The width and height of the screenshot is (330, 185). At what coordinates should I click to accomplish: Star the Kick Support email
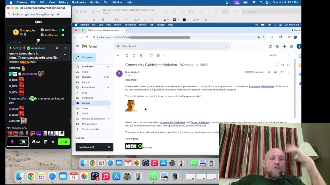click(269, 72)
